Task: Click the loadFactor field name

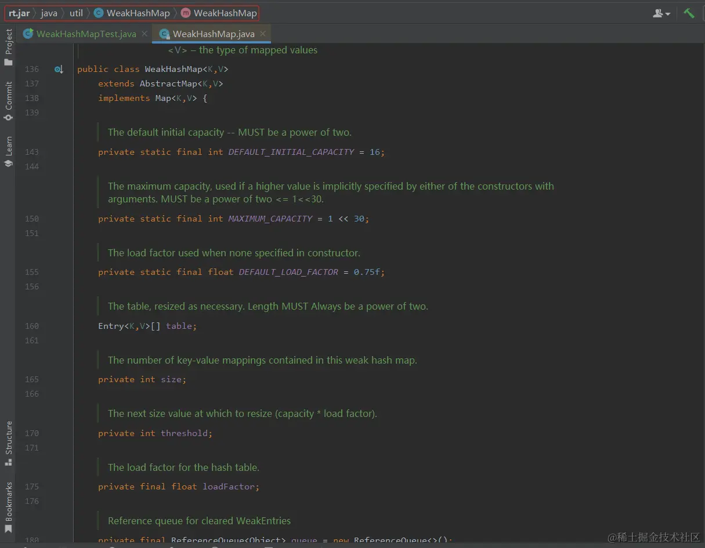Action: 228,487
